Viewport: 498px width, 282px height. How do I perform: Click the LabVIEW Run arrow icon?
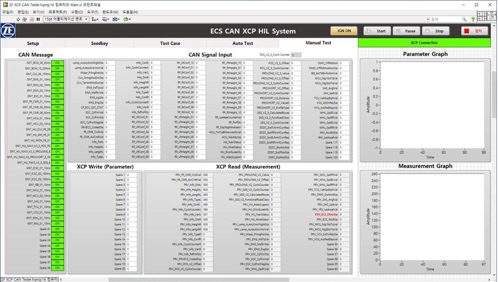(18, 19)
